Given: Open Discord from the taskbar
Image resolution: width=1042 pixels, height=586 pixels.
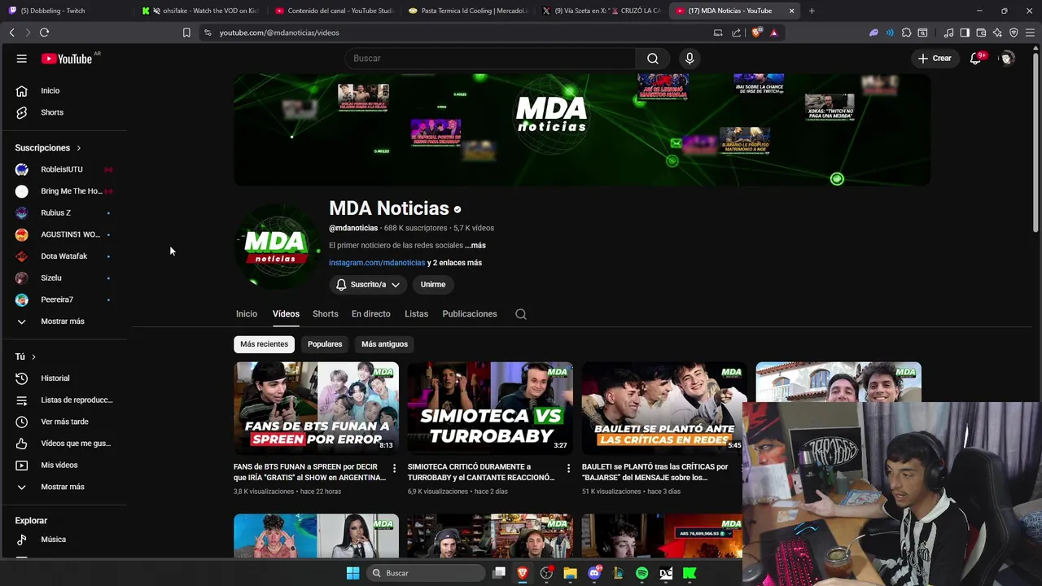Looking at the screenshot, I should (595, 573).
